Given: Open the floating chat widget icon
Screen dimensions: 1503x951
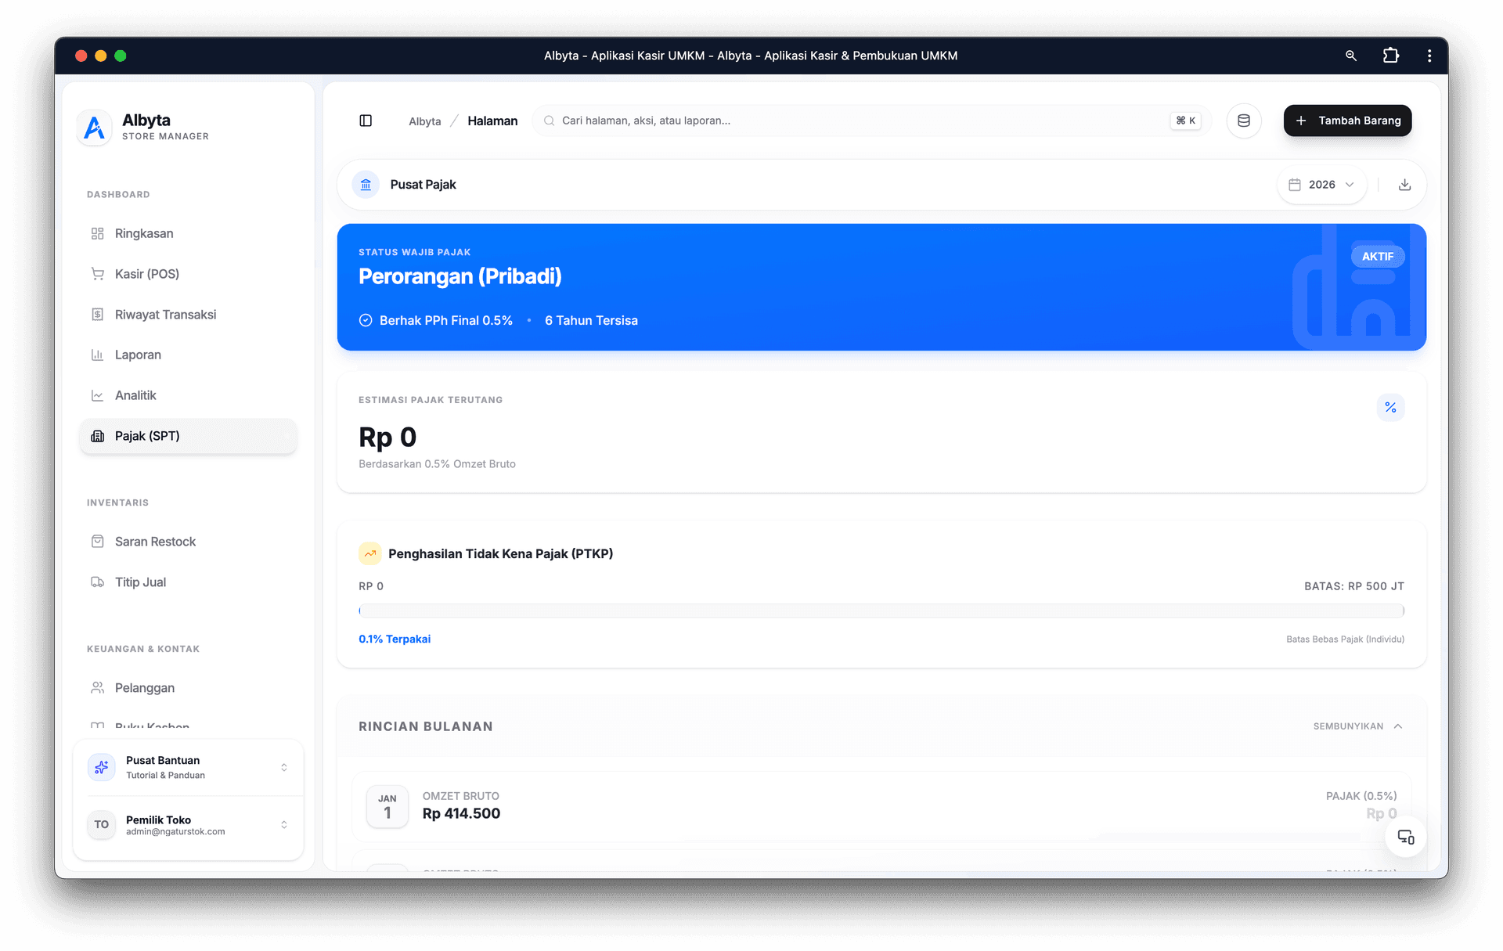Looking at the screenshot, I should pos(1405,838).
